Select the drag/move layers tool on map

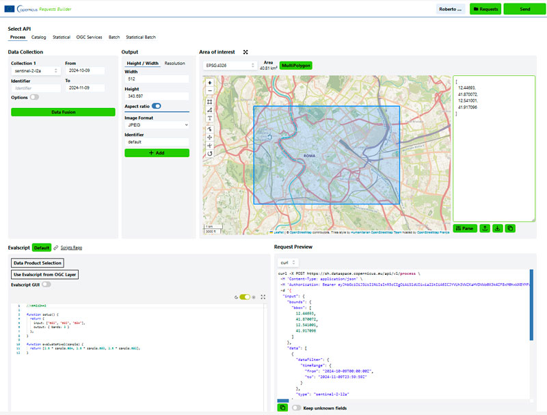pyautogui.click(x=210, y=137)
